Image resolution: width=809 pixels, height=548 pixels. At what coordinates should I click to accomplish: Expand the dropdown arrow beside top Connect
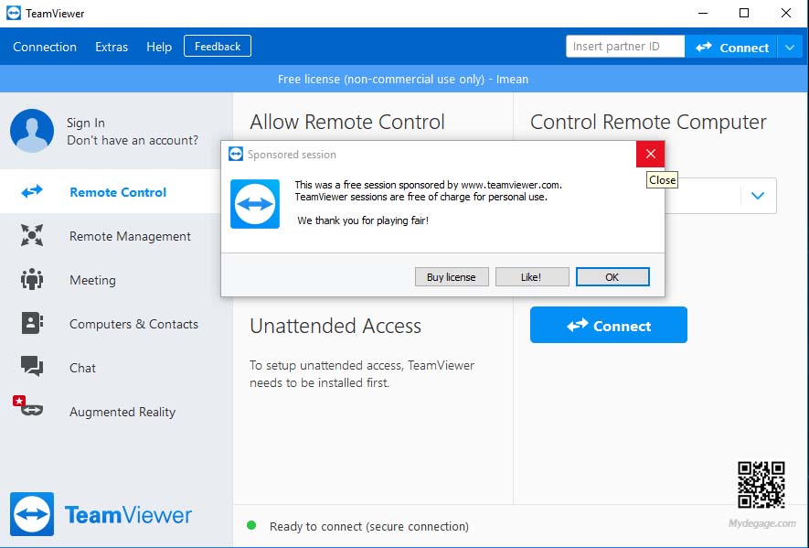[790, 47]
